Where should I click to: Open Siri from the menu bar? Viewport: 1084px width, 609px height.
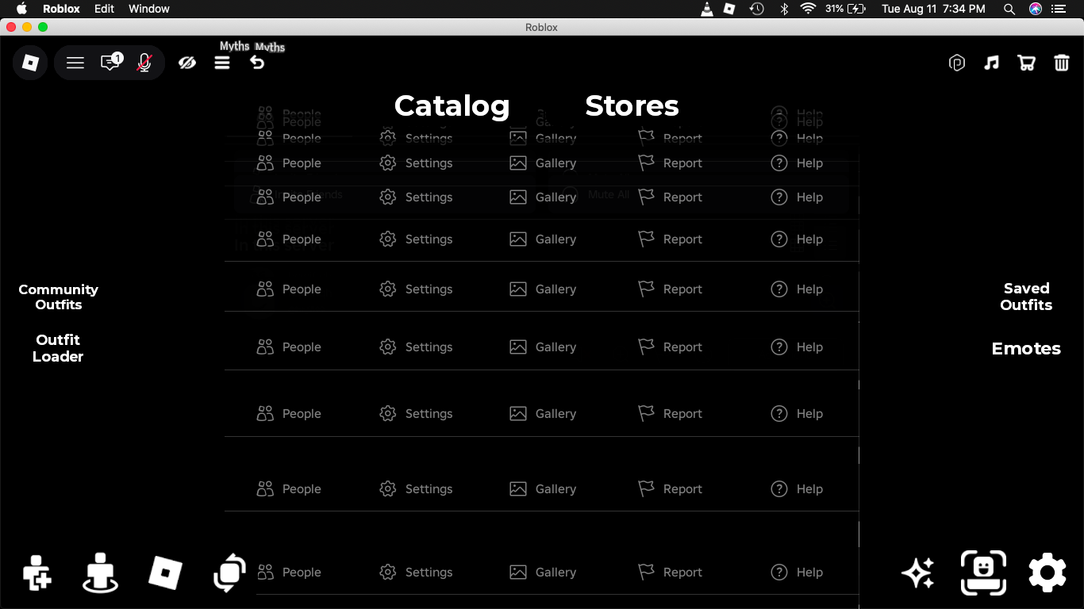pos(1036,9)
